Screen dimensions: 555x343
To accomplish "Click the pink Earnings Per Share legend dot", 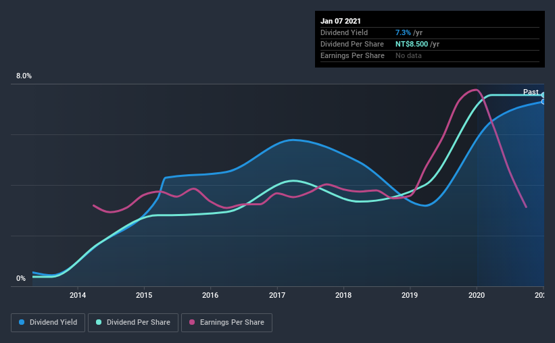I will click(192, 322).
